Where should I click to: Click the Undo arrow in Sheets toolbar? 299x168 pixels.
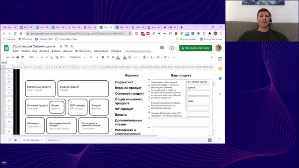tap(8, 57)
